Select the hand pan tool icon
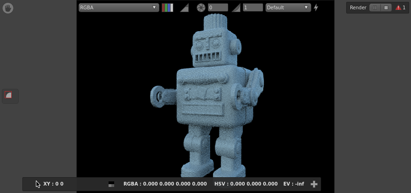Image resolution: width=411 pixels, height=193 pixels. point(8,8)
